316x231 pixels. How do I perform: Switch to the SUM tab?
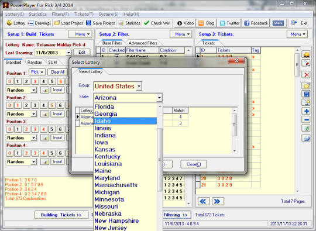click(53, 62)
